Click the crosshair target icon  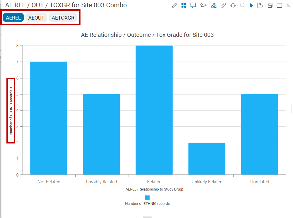coord(233,6)
